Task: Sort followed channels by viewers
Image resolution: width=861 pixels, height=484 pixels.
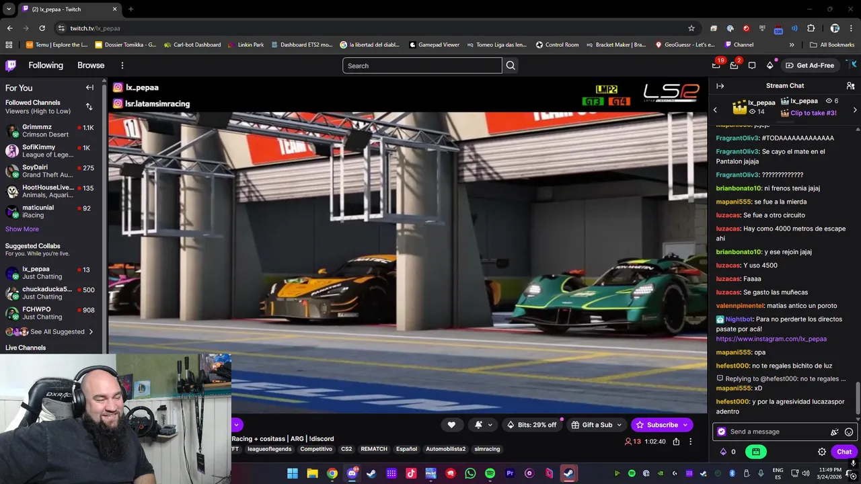Action: (x=89, y=107)
